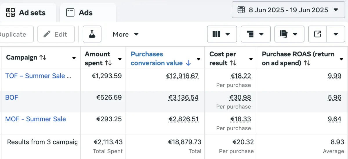
Task: Open the columns layout picker
Action: pyautogui.click(x=222, y=34)
